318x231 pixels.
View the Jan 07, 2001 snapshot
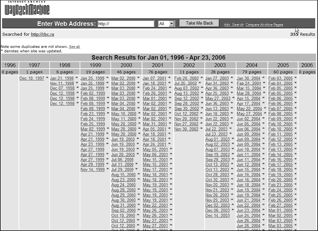click(155, 78)
